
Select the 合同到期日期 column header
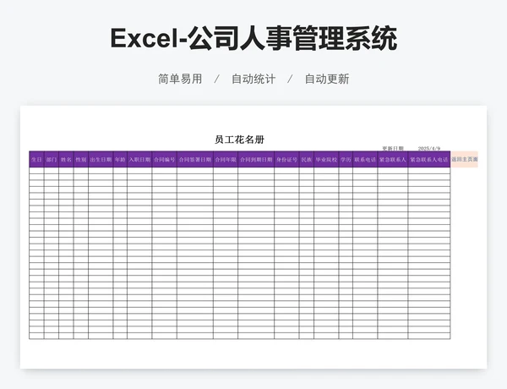coord(256,159)
